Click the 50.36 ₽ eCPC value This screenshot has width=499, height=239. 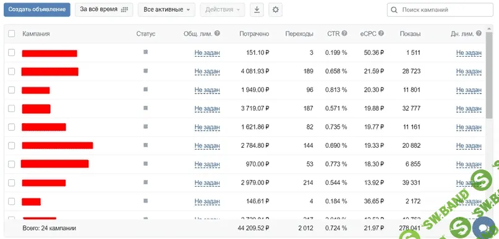point(374,52)
